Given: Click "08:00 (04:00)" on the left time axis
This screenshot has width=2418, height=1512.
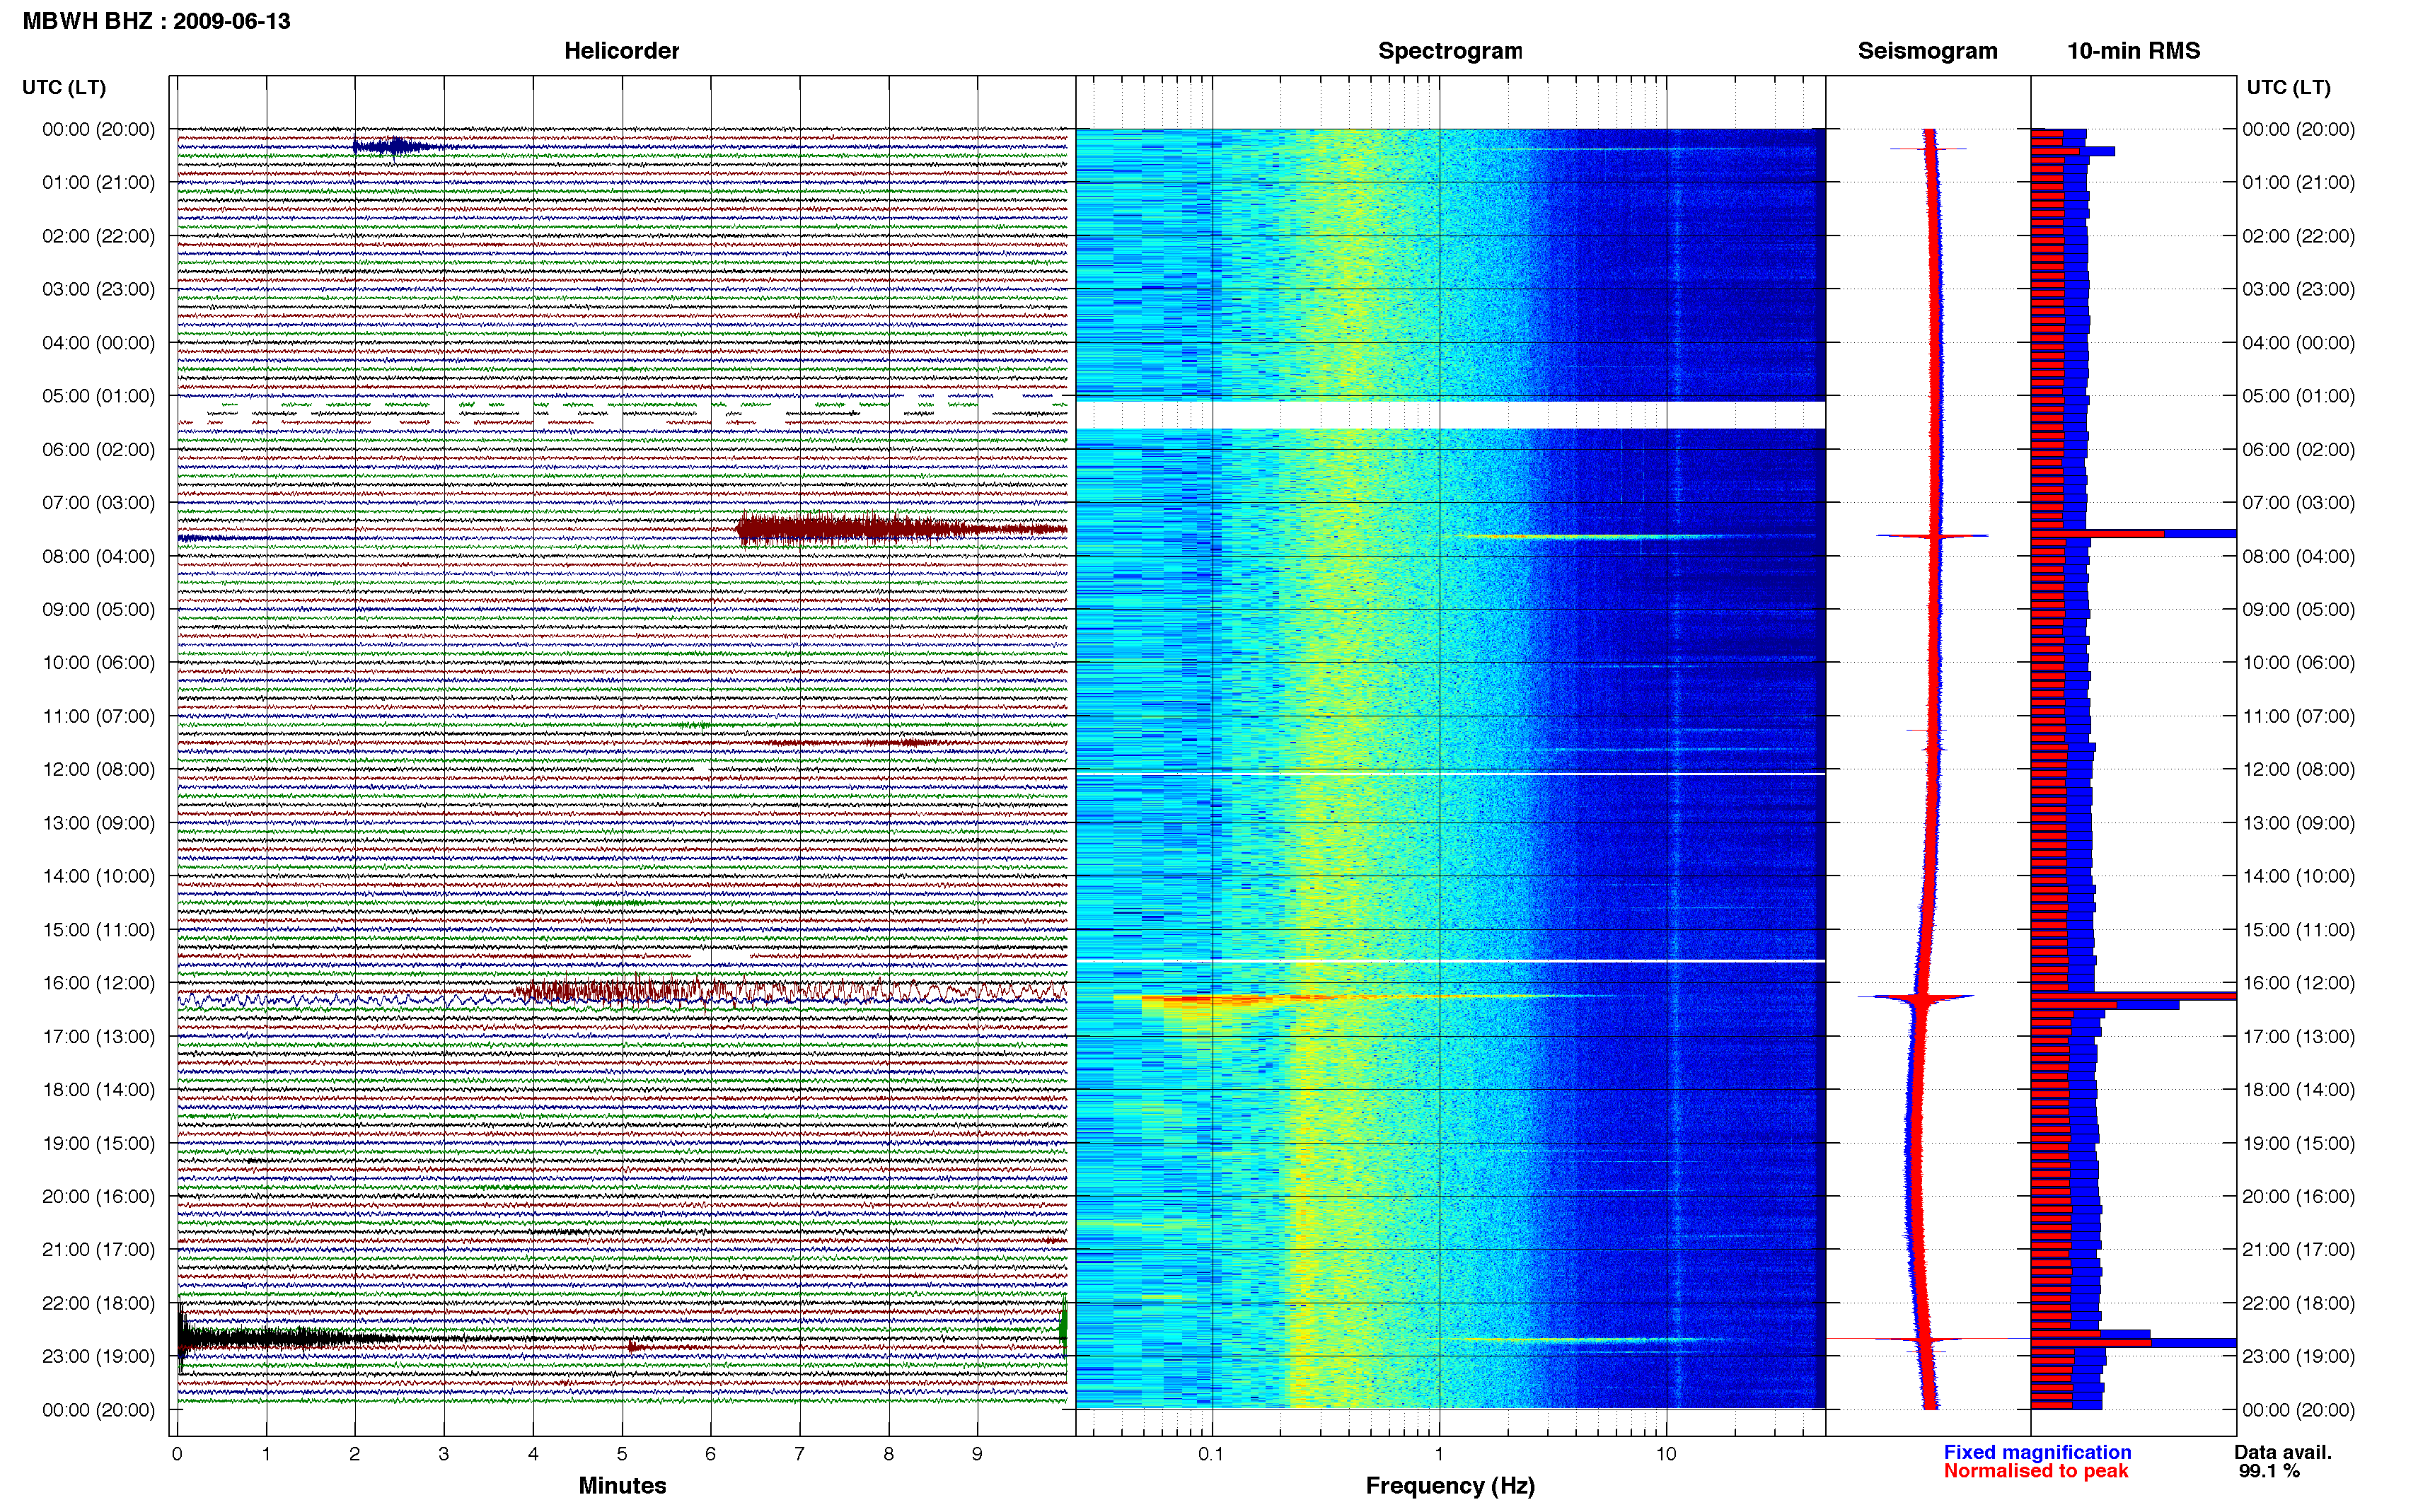Looking at the screenshot, I should point(98,556).
